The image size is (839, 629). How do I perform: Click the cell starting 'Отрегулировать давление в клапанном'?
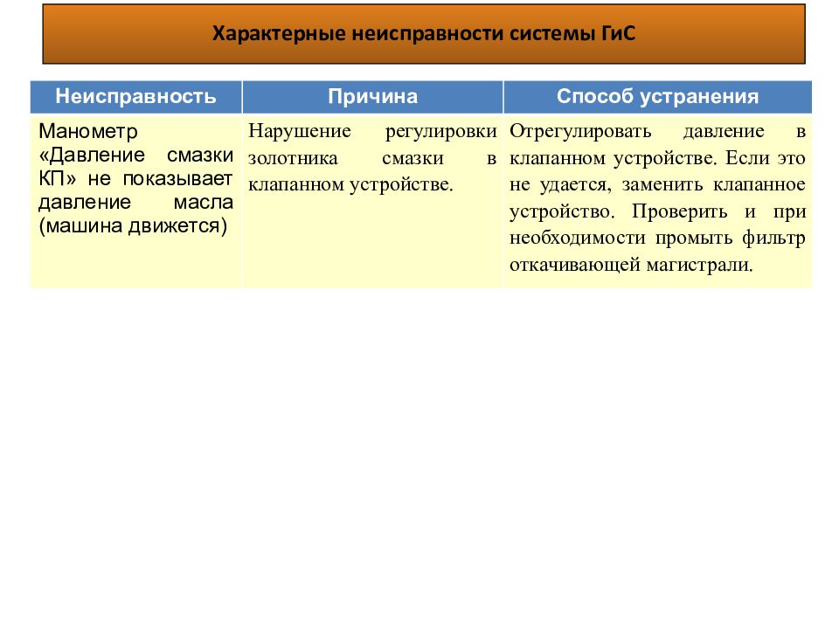[657, 201]
